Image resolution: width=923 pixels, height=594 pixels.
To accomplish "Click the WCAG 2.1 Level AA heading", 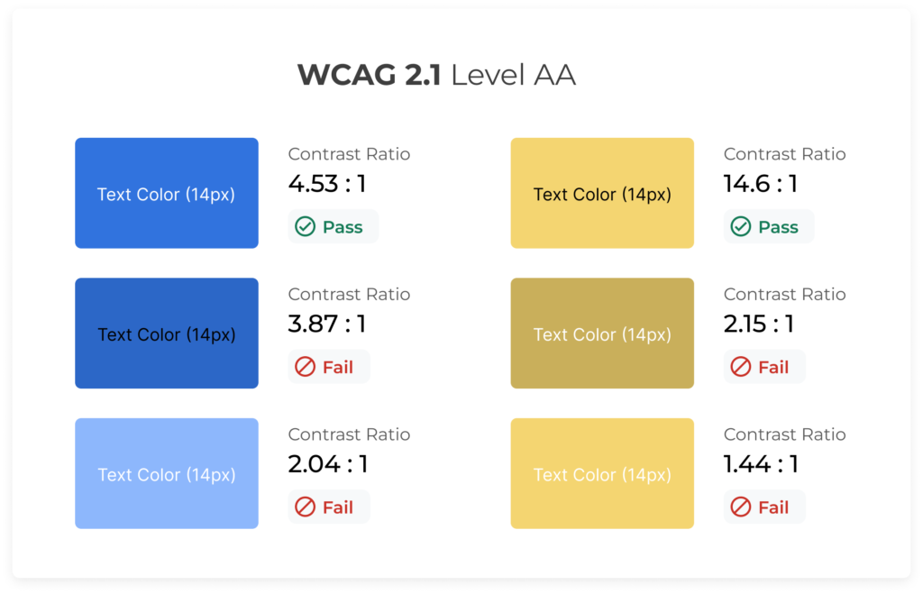I will [436, 76].
